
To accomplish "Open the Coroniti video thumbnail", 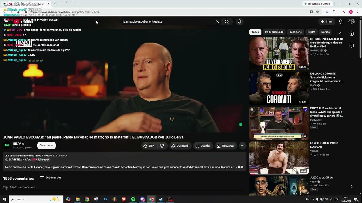I will [x=279, y=89].
